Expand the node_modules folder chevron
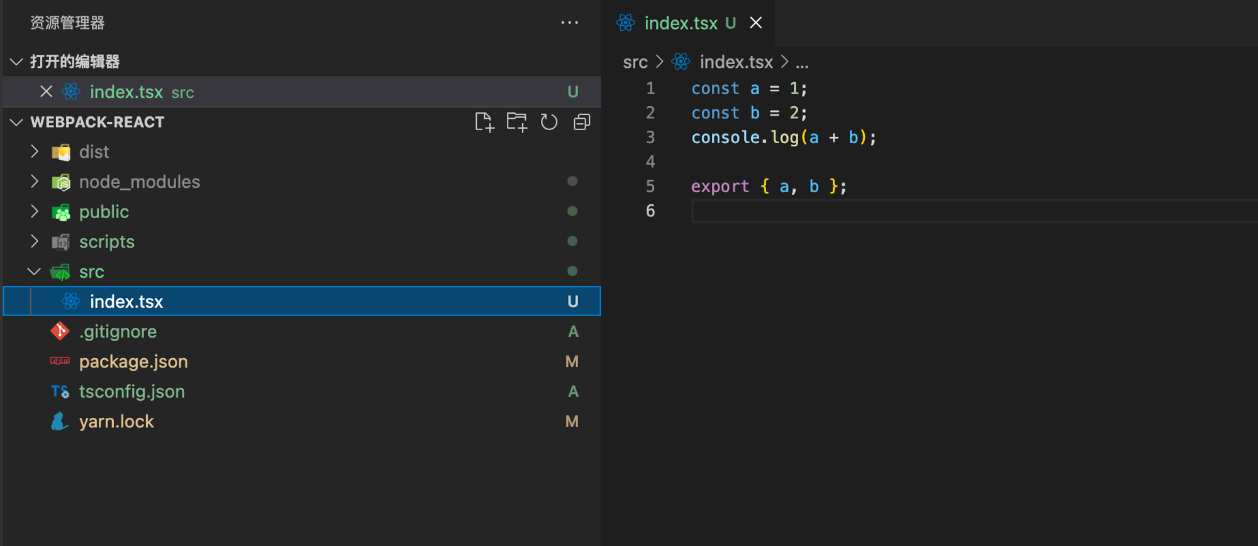The image size is (1258, 546). click(x=35, y=182)
